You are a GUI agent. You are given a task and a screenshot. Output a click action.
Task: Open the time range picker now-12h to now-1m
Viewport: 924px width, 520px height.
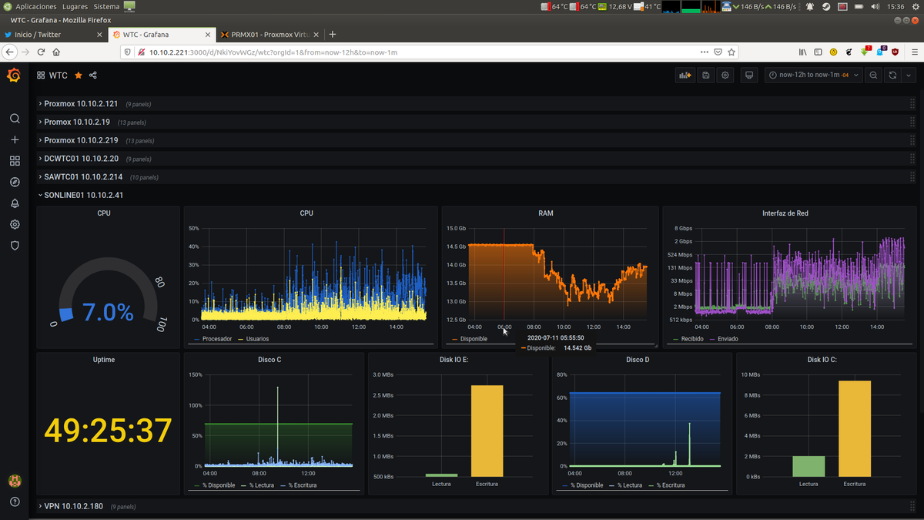pos(814,75)
